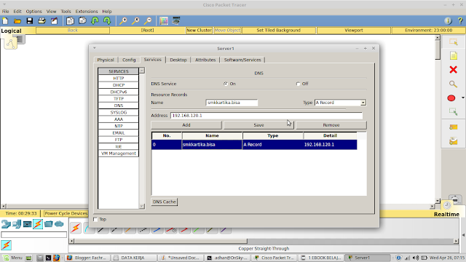Click the Address input field
The image size is (466, 262).
pos(266,116)
